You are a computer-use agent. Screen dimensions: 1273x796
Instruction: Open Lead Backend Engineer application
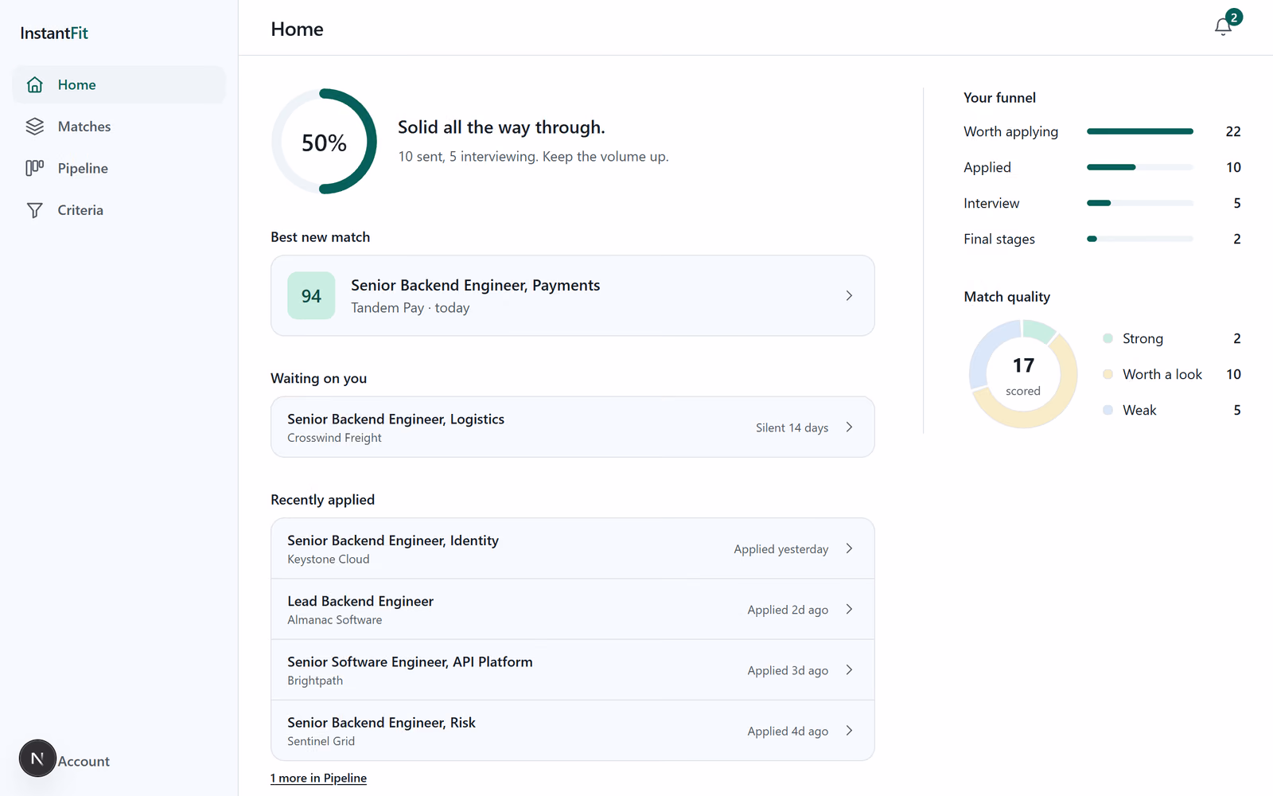pos(573,609)
